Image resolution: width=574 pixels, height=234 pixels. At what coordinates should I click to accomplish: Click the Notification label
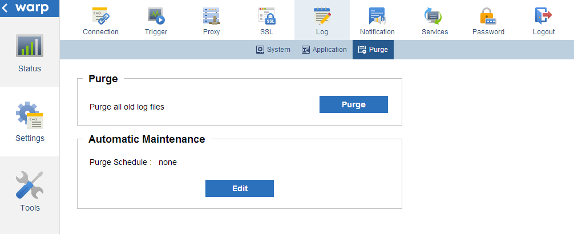(x=377, y=32)
